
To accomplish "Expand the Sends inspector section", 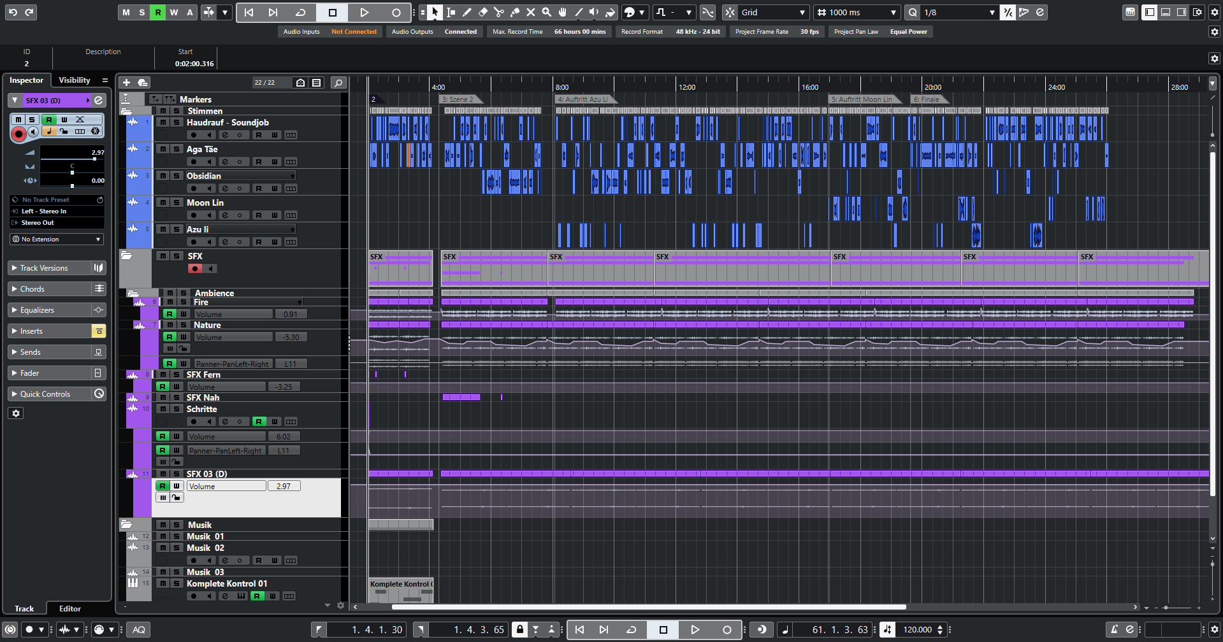I will [50, 352].
